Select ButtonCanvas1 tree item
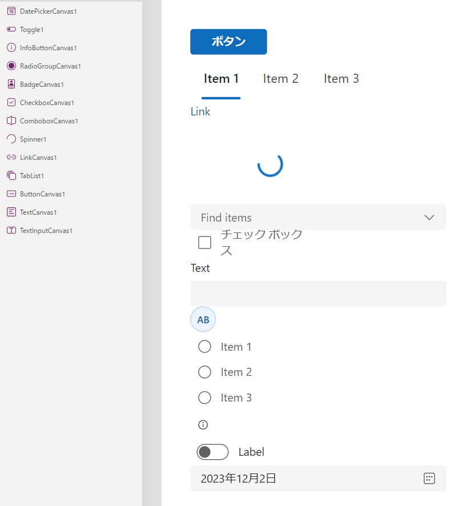Image resolution: width=458 pixels, height=506 pixels. pyautogui.click(x=42, y=194)
